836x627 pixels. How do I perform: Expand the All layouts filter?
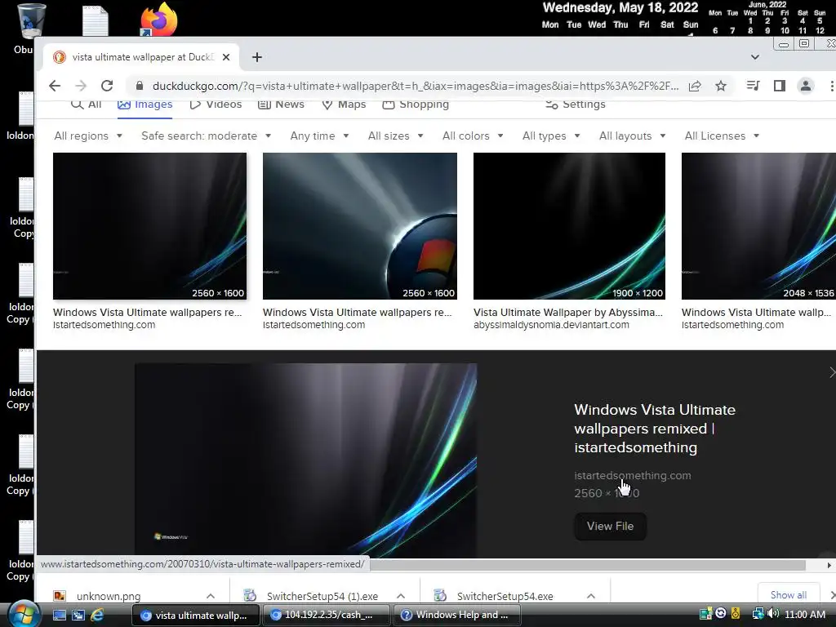pyautogui.click(x=633, y=136)
